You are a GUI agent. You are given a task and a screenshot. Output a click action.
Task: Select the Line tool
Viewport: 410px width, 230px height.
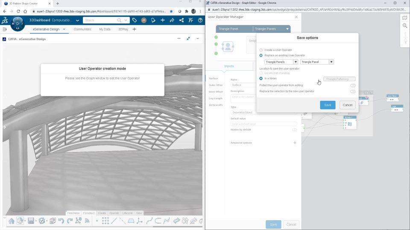[114, 221]
